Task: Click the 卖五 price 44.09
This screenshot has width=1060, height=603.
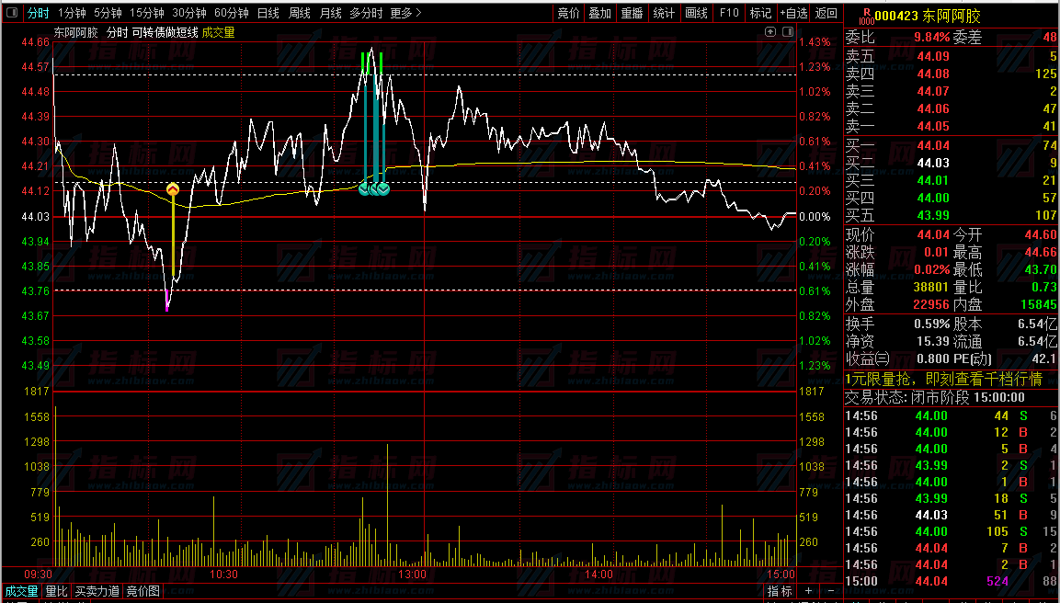Action: click(933, 57)
